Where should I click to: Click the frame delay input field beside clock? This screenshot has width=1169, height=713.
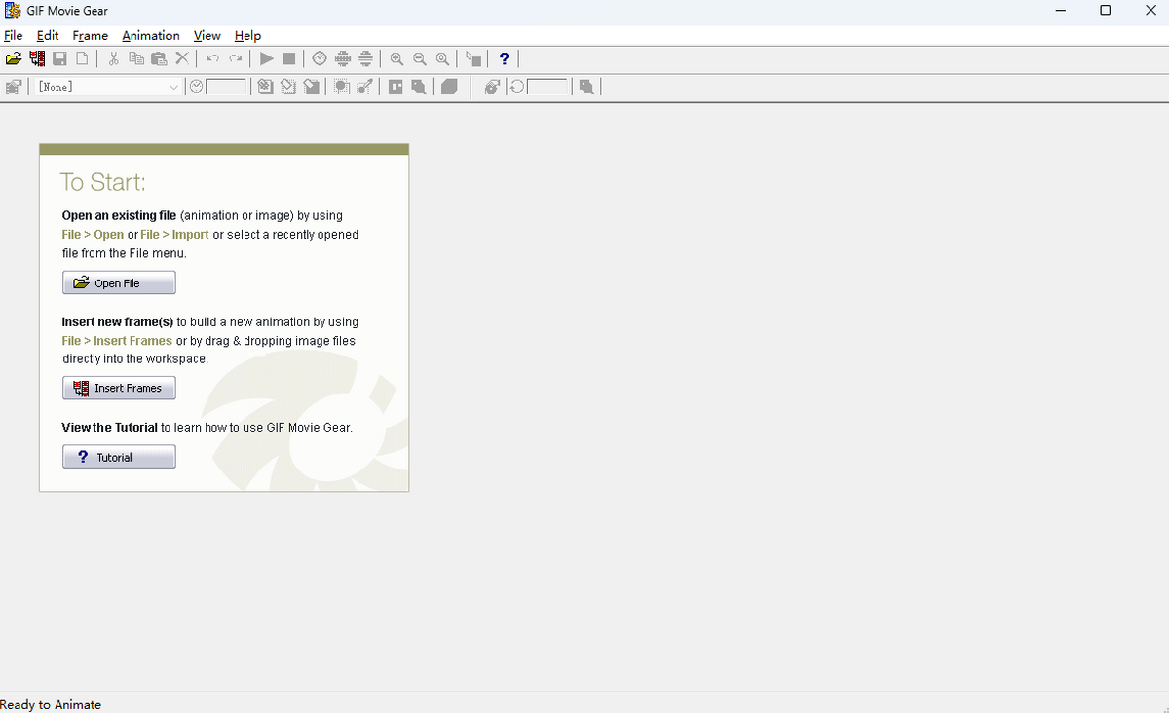pos(226,87)
